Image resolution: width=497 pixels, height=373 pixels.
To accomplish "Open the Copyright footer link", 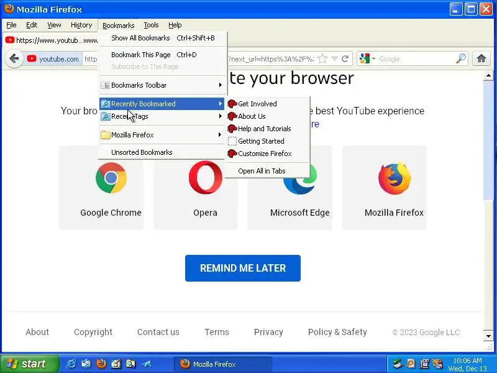I will point(93,332).
